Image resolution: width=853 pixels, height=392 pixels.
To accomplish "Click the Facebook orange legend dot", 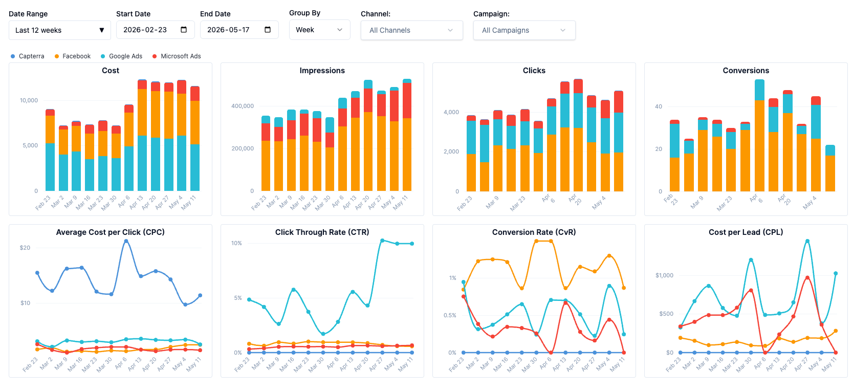I will point(57,56).
